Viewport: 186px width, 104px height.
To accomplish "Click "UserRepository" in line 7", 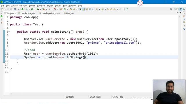I will 118,39.
